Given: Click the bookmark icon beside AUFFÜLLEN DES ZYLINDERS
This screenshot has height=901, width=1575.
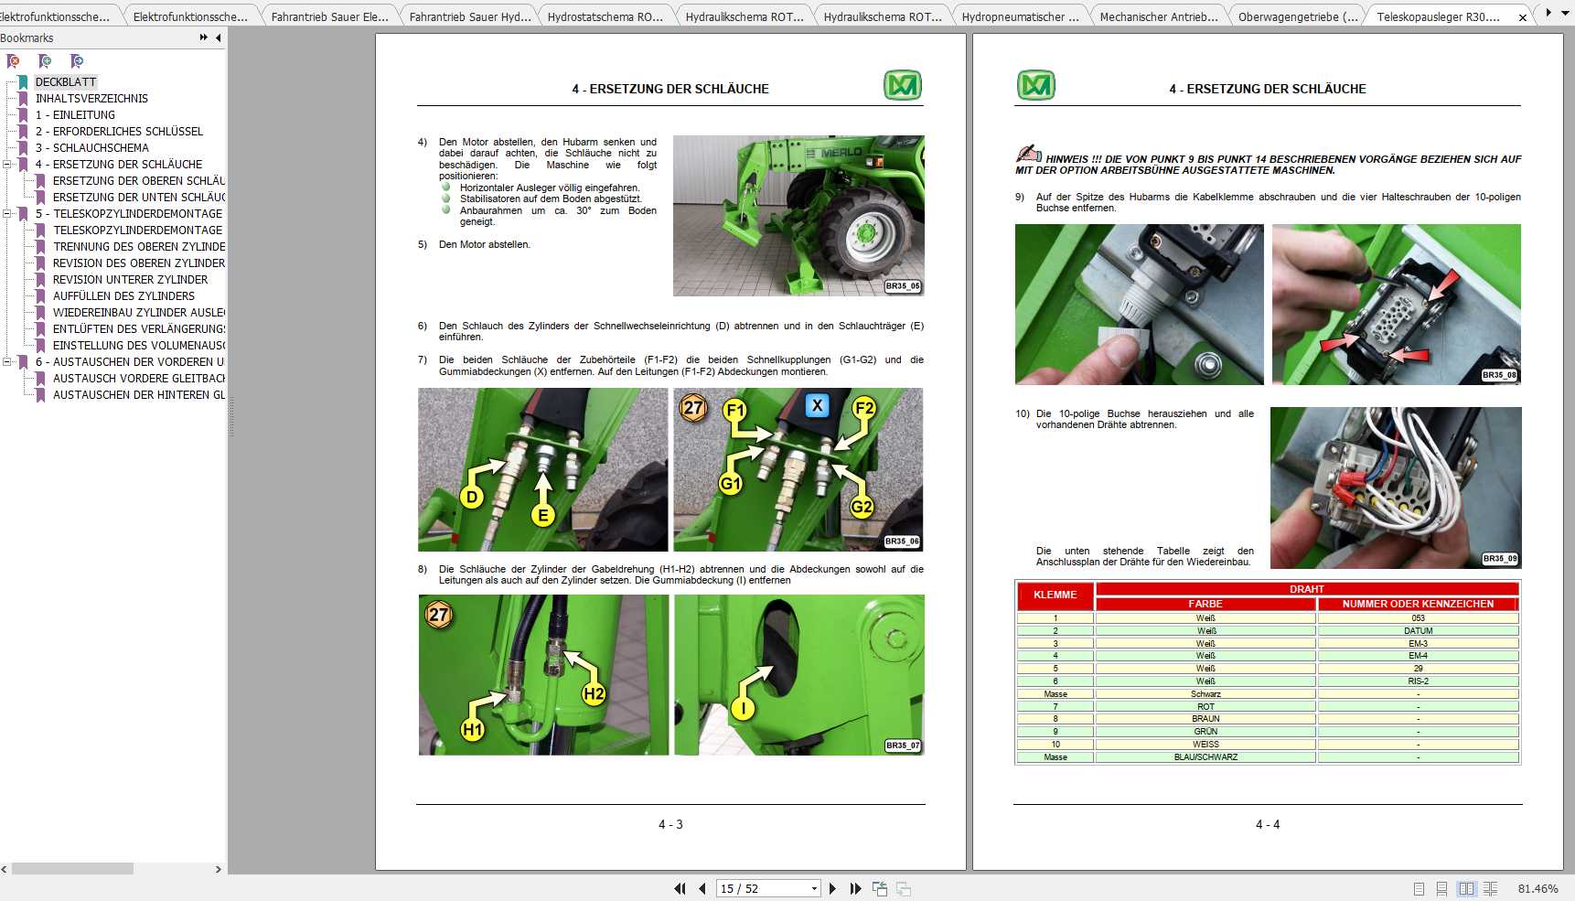Looking at the screenshot, I should click(40, 296).
